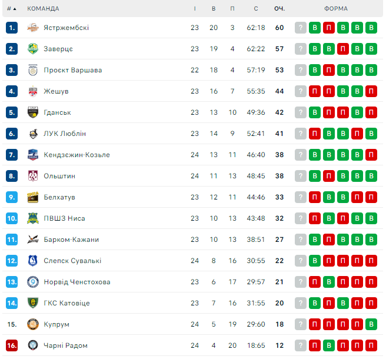Image resolution: width=386 pixels, height=359 pixels.
Task: Sort by wins В column header
Action: click(x=214, y=9)
